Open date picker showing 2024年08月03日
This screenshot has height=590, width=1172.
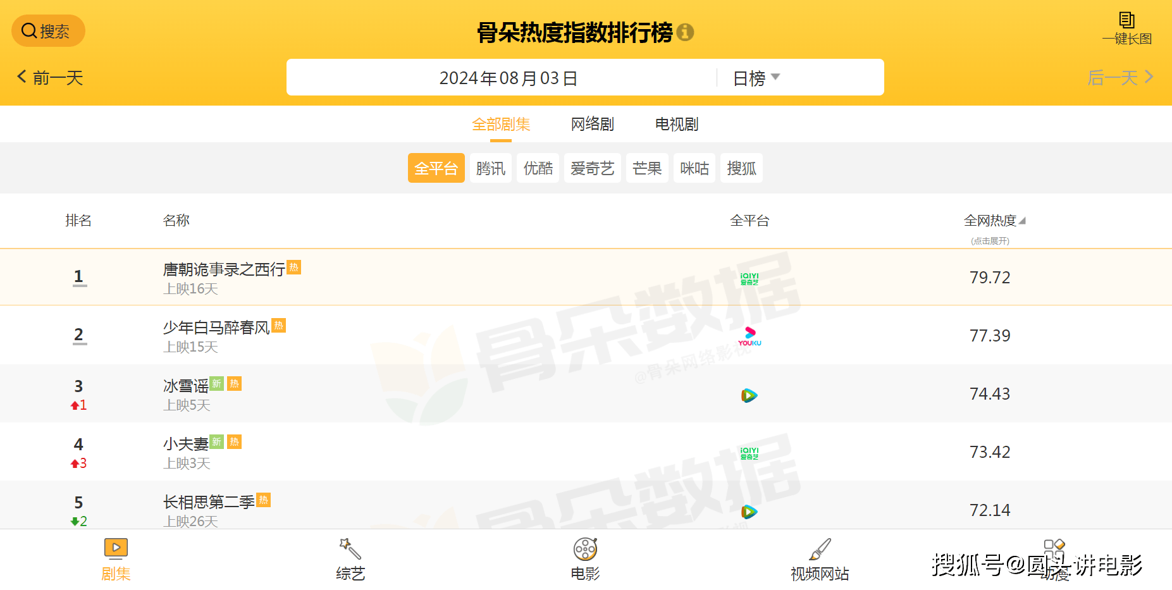tap(509, 78)
